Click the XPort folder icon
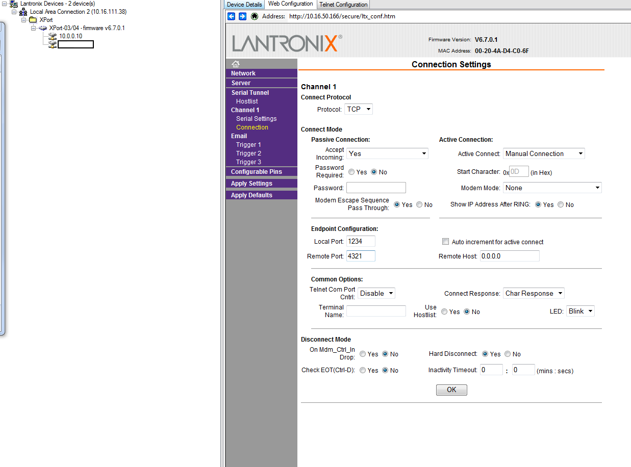This screenshot has height=467, width=631. tap(33, 20)
